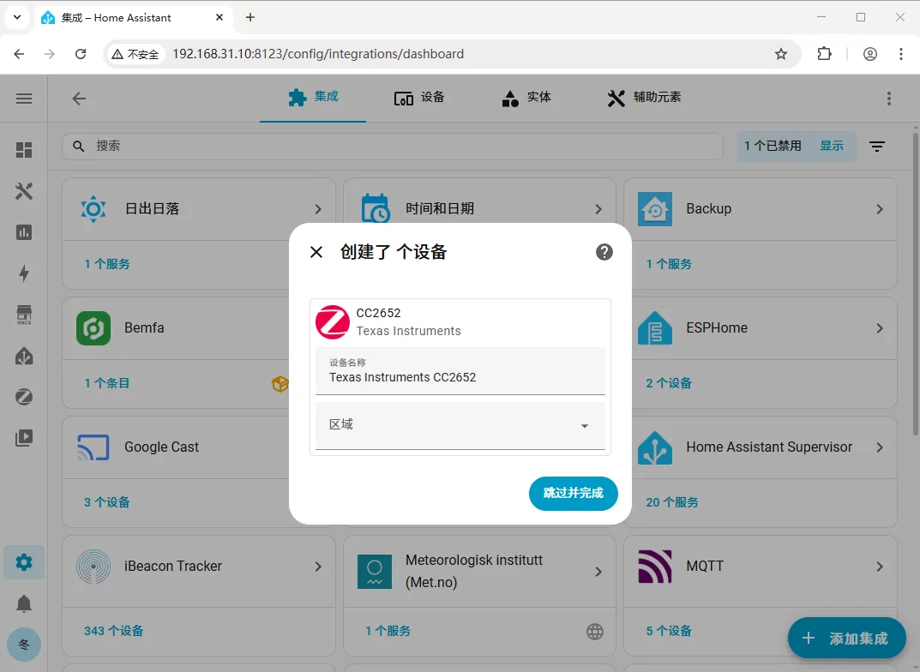920x672 pixels.
Task: Click the Zigbee logo of CC2652 device
Action: (333, 322)
